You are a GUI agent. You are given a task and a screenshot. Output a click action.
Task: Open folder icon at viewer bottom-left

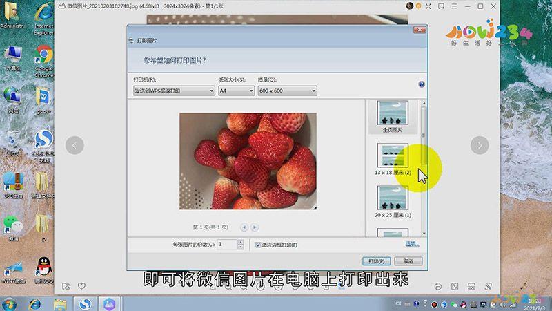[66, 286]
